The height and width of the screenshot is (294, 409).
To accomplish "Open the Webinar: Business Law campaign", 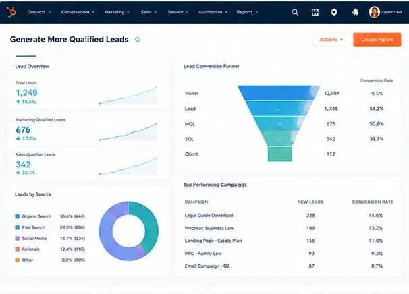I will point(209,228).
